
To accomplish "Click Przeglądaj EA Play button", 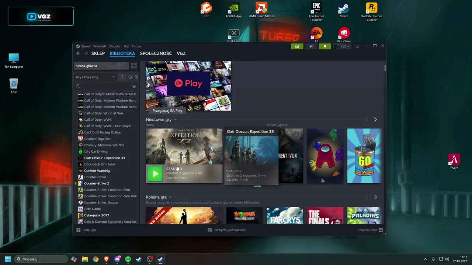I will pos(167,111).
